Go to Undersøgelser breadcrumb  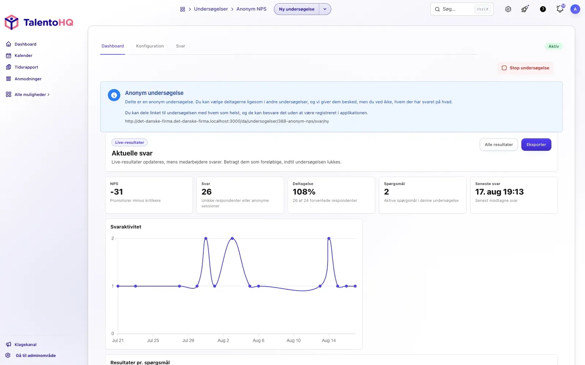coord(211,9)
